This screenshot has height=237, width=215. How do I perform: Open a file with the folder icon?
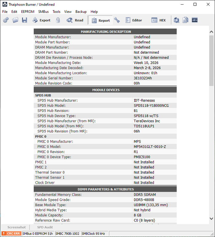coord(15,20)
